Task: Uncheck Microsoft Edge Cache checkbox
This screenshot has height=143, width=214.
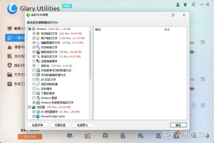Action: [x=34, y=116]
